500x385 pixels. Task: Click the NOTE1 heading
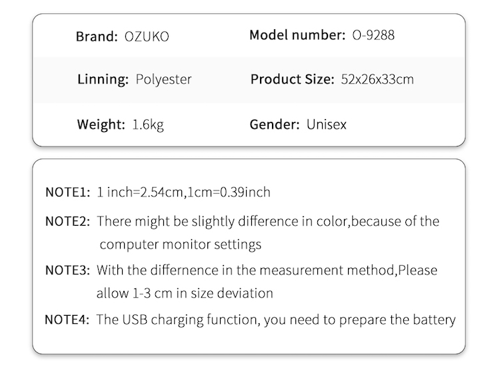tap(67, 192)
